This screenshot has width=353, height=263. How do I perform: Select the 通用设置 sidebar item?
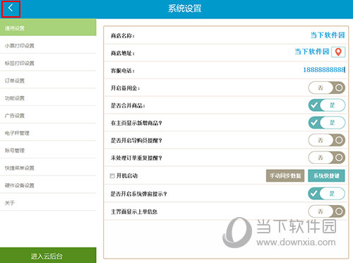(x=48, y=28)
